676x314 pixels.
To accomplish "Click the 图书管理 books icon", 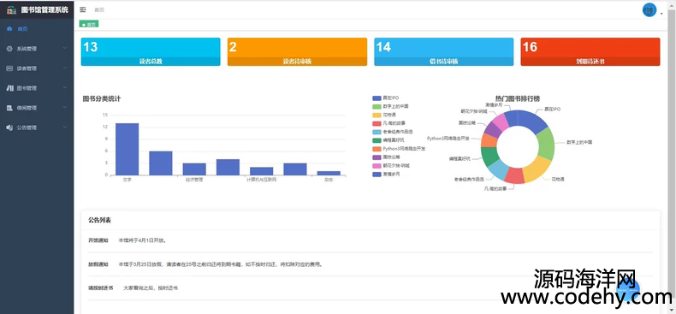I will (9, 88).
